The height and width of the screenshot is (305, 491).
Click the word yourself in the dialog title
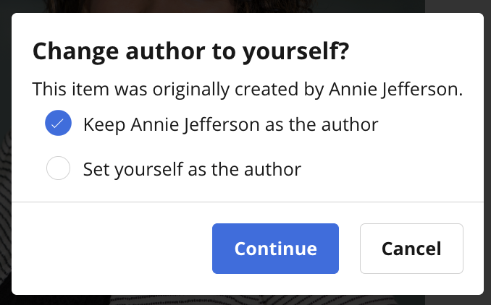point(296,51)
